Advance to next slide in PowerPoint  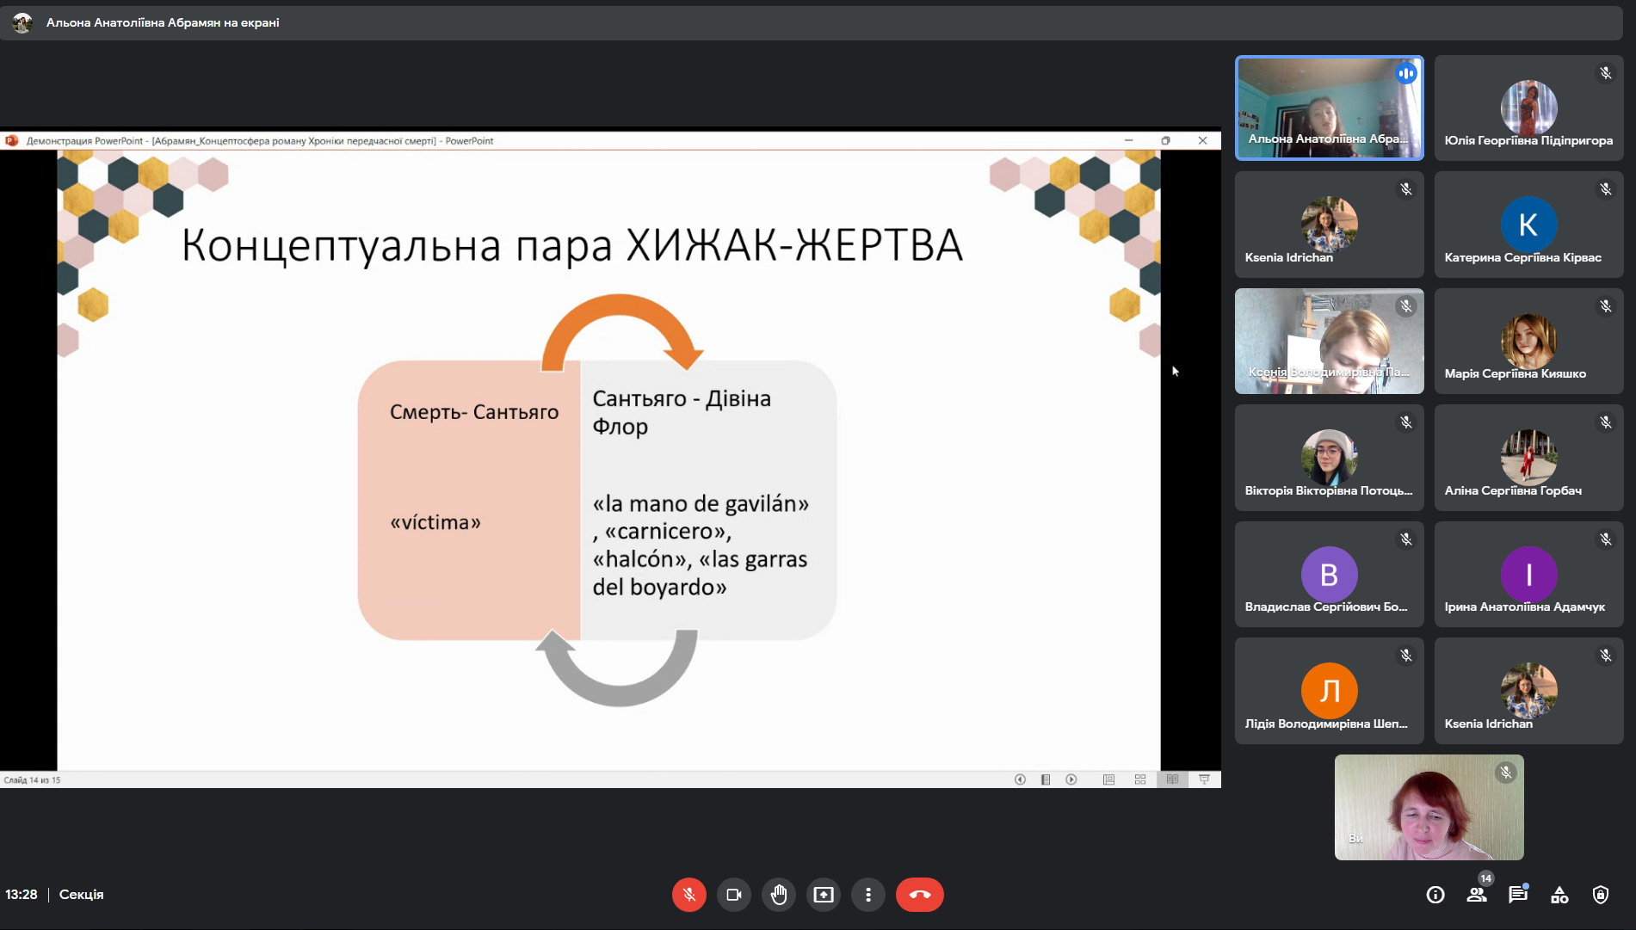pos(1071,779)
